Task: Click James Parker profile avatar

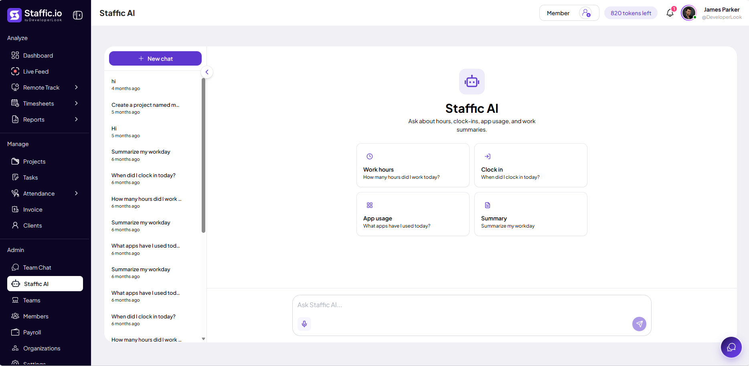Action: click(x=689, y=13)
